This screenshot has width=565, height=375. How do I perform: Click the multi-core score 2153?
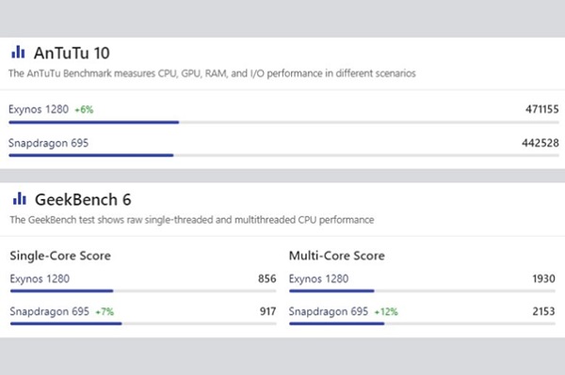click(543, 311)
